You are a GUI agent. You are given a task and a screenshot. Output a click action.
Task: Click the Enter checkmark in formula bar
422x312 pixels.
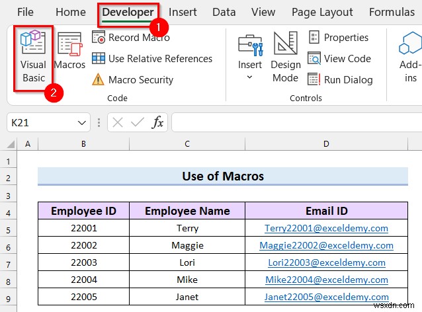tap(138, 123)
